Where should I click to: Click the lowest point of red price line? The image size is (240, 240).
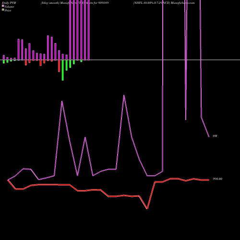147,209
